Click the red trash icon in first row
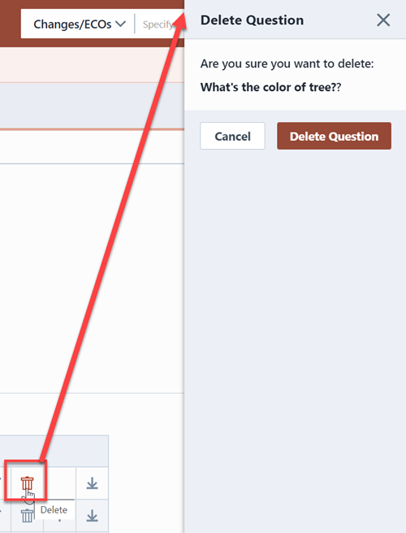This screenshot has height=533, width=406. pos(27,483)
